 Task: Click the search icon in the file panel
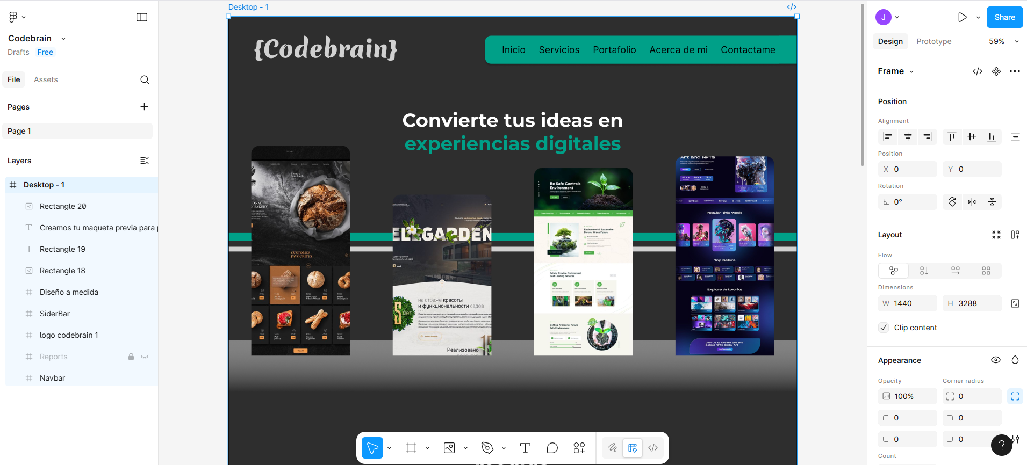tap(145, 79)
